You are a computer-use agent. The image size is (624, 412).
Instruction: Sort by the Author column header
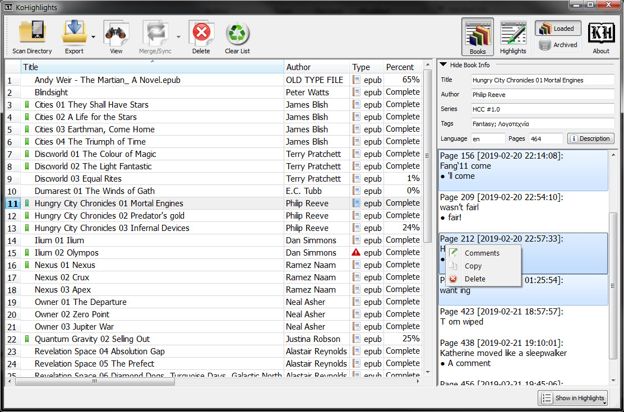[x=317, y=67]
